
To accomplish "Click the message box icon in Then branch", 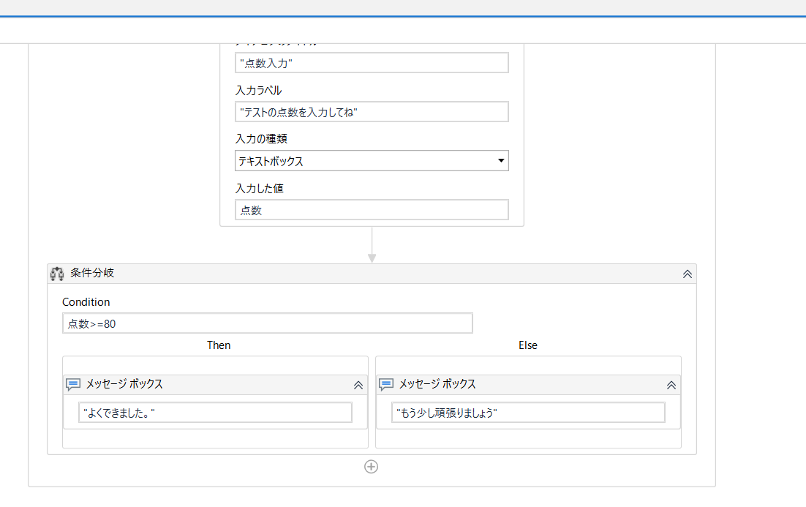I will [72, 384].
